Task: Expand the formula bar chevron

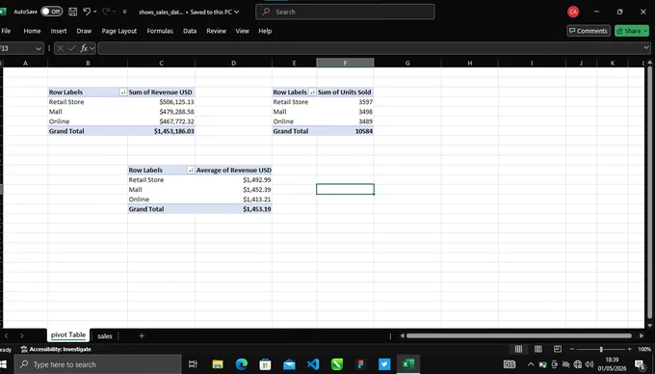Action: pos(646,48)
